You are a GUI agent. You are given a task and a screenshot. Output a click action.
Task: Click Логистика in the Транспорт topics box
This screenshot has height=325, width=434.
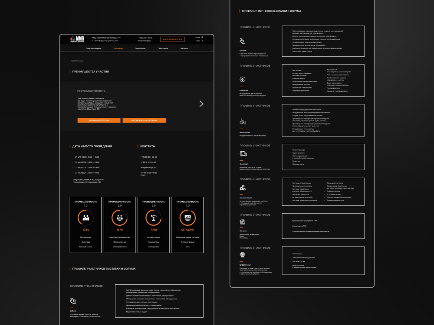(296, 161)
